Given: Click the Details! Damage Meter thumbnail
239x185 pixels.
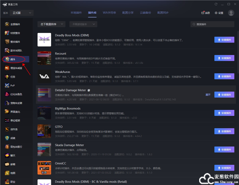Looking at the screenshot, I should pyautogui.click(x=44, y=95).
